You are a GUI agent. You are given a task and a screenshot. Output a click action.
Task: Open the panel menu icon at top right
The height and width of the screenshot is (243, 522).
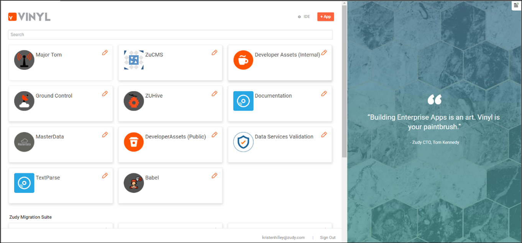click(x=516, y=5)
